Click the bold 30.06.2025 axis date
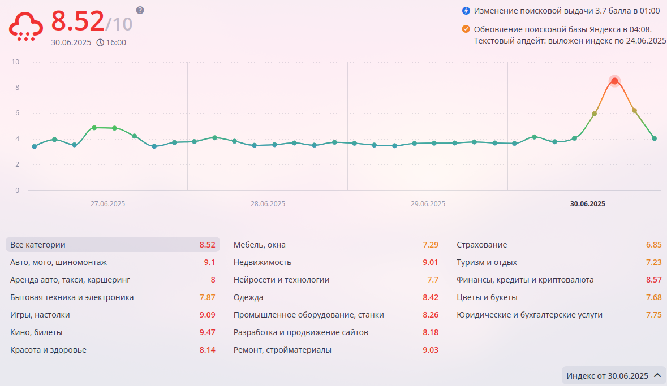The width and height of the screenshot is (667, 386). tap(587, 204)
